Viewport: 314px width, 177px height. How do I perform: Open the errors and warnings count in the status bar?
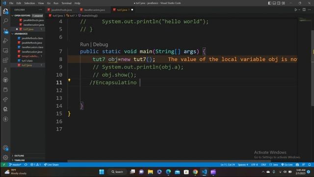35,165
